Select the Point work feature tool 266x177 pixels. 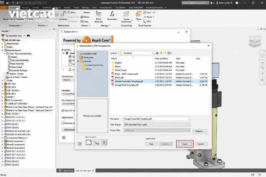pyautogui.click(x=147, y=17)
